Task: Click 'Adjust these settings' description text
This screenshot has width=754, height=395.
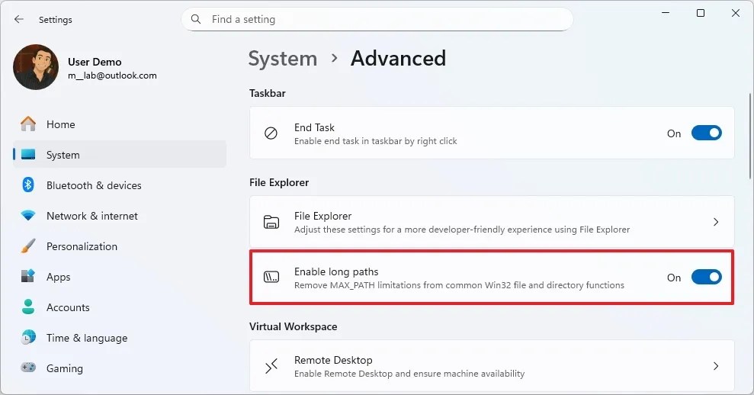Action: click(462, 230)
